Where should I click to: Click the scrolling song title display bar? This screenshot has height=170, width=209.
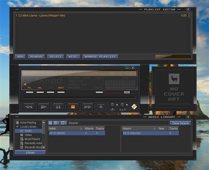click(79, 73)
